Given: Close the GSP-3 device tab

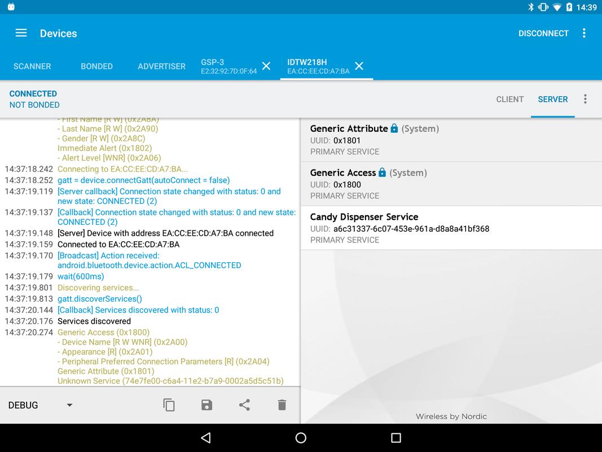Looking at the screenshot, I should click(266, 66).
